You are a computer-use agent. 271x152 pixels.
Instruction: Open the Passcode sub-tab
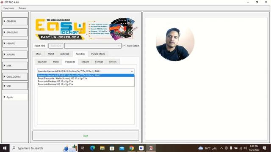coord(70,62)
